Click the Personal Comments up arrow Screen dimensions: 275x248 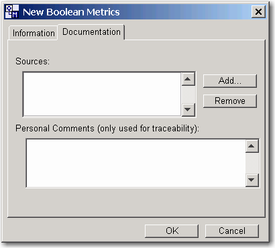252,146
